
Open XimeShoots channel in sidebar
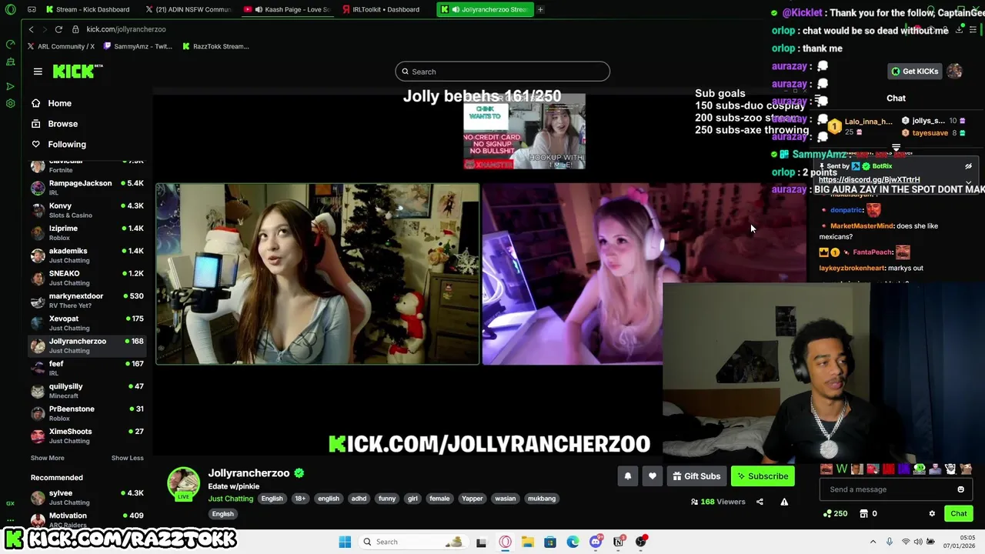pos(86,436)
